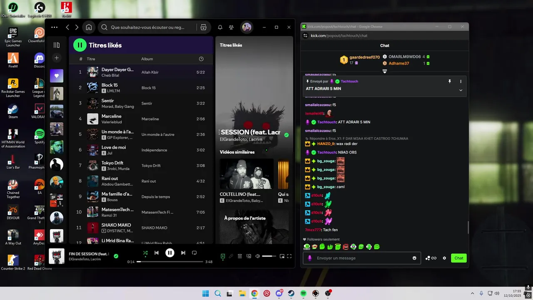
Task: Select the track Dayer Dayer by Cheb Bilal
Action: 141,72
